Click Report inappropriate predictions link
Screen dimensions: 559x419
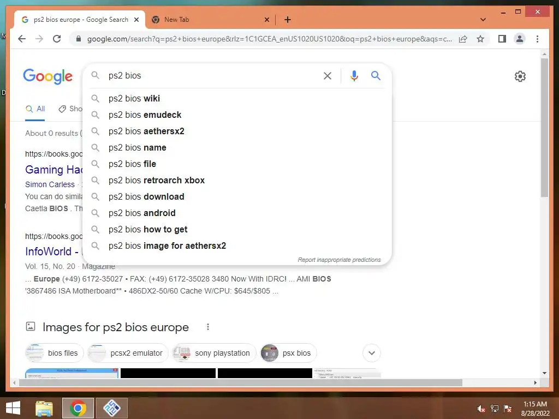(339, 260)
